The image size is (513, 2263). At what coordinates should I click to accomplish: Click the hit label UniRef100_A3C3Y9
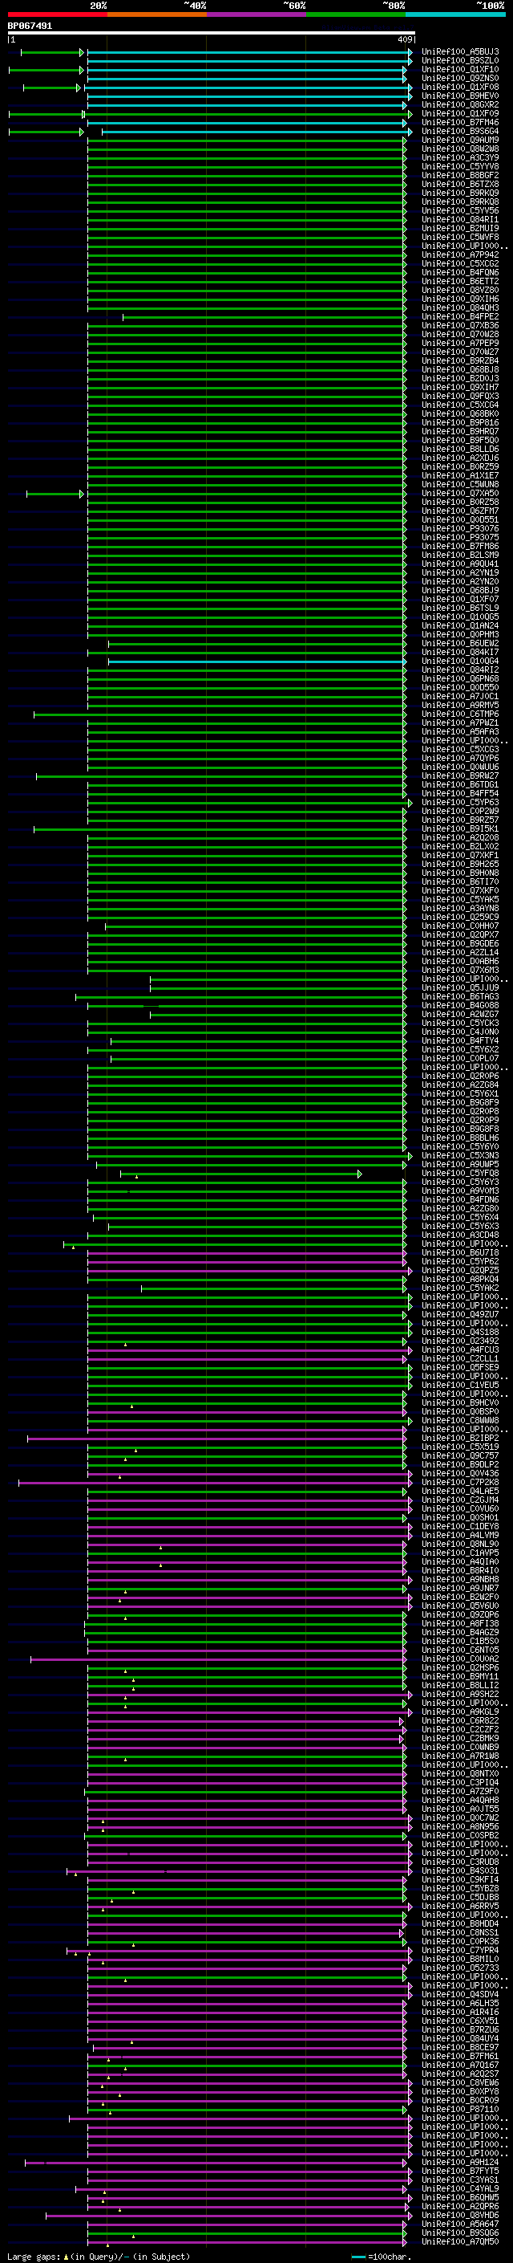point(460,158)
